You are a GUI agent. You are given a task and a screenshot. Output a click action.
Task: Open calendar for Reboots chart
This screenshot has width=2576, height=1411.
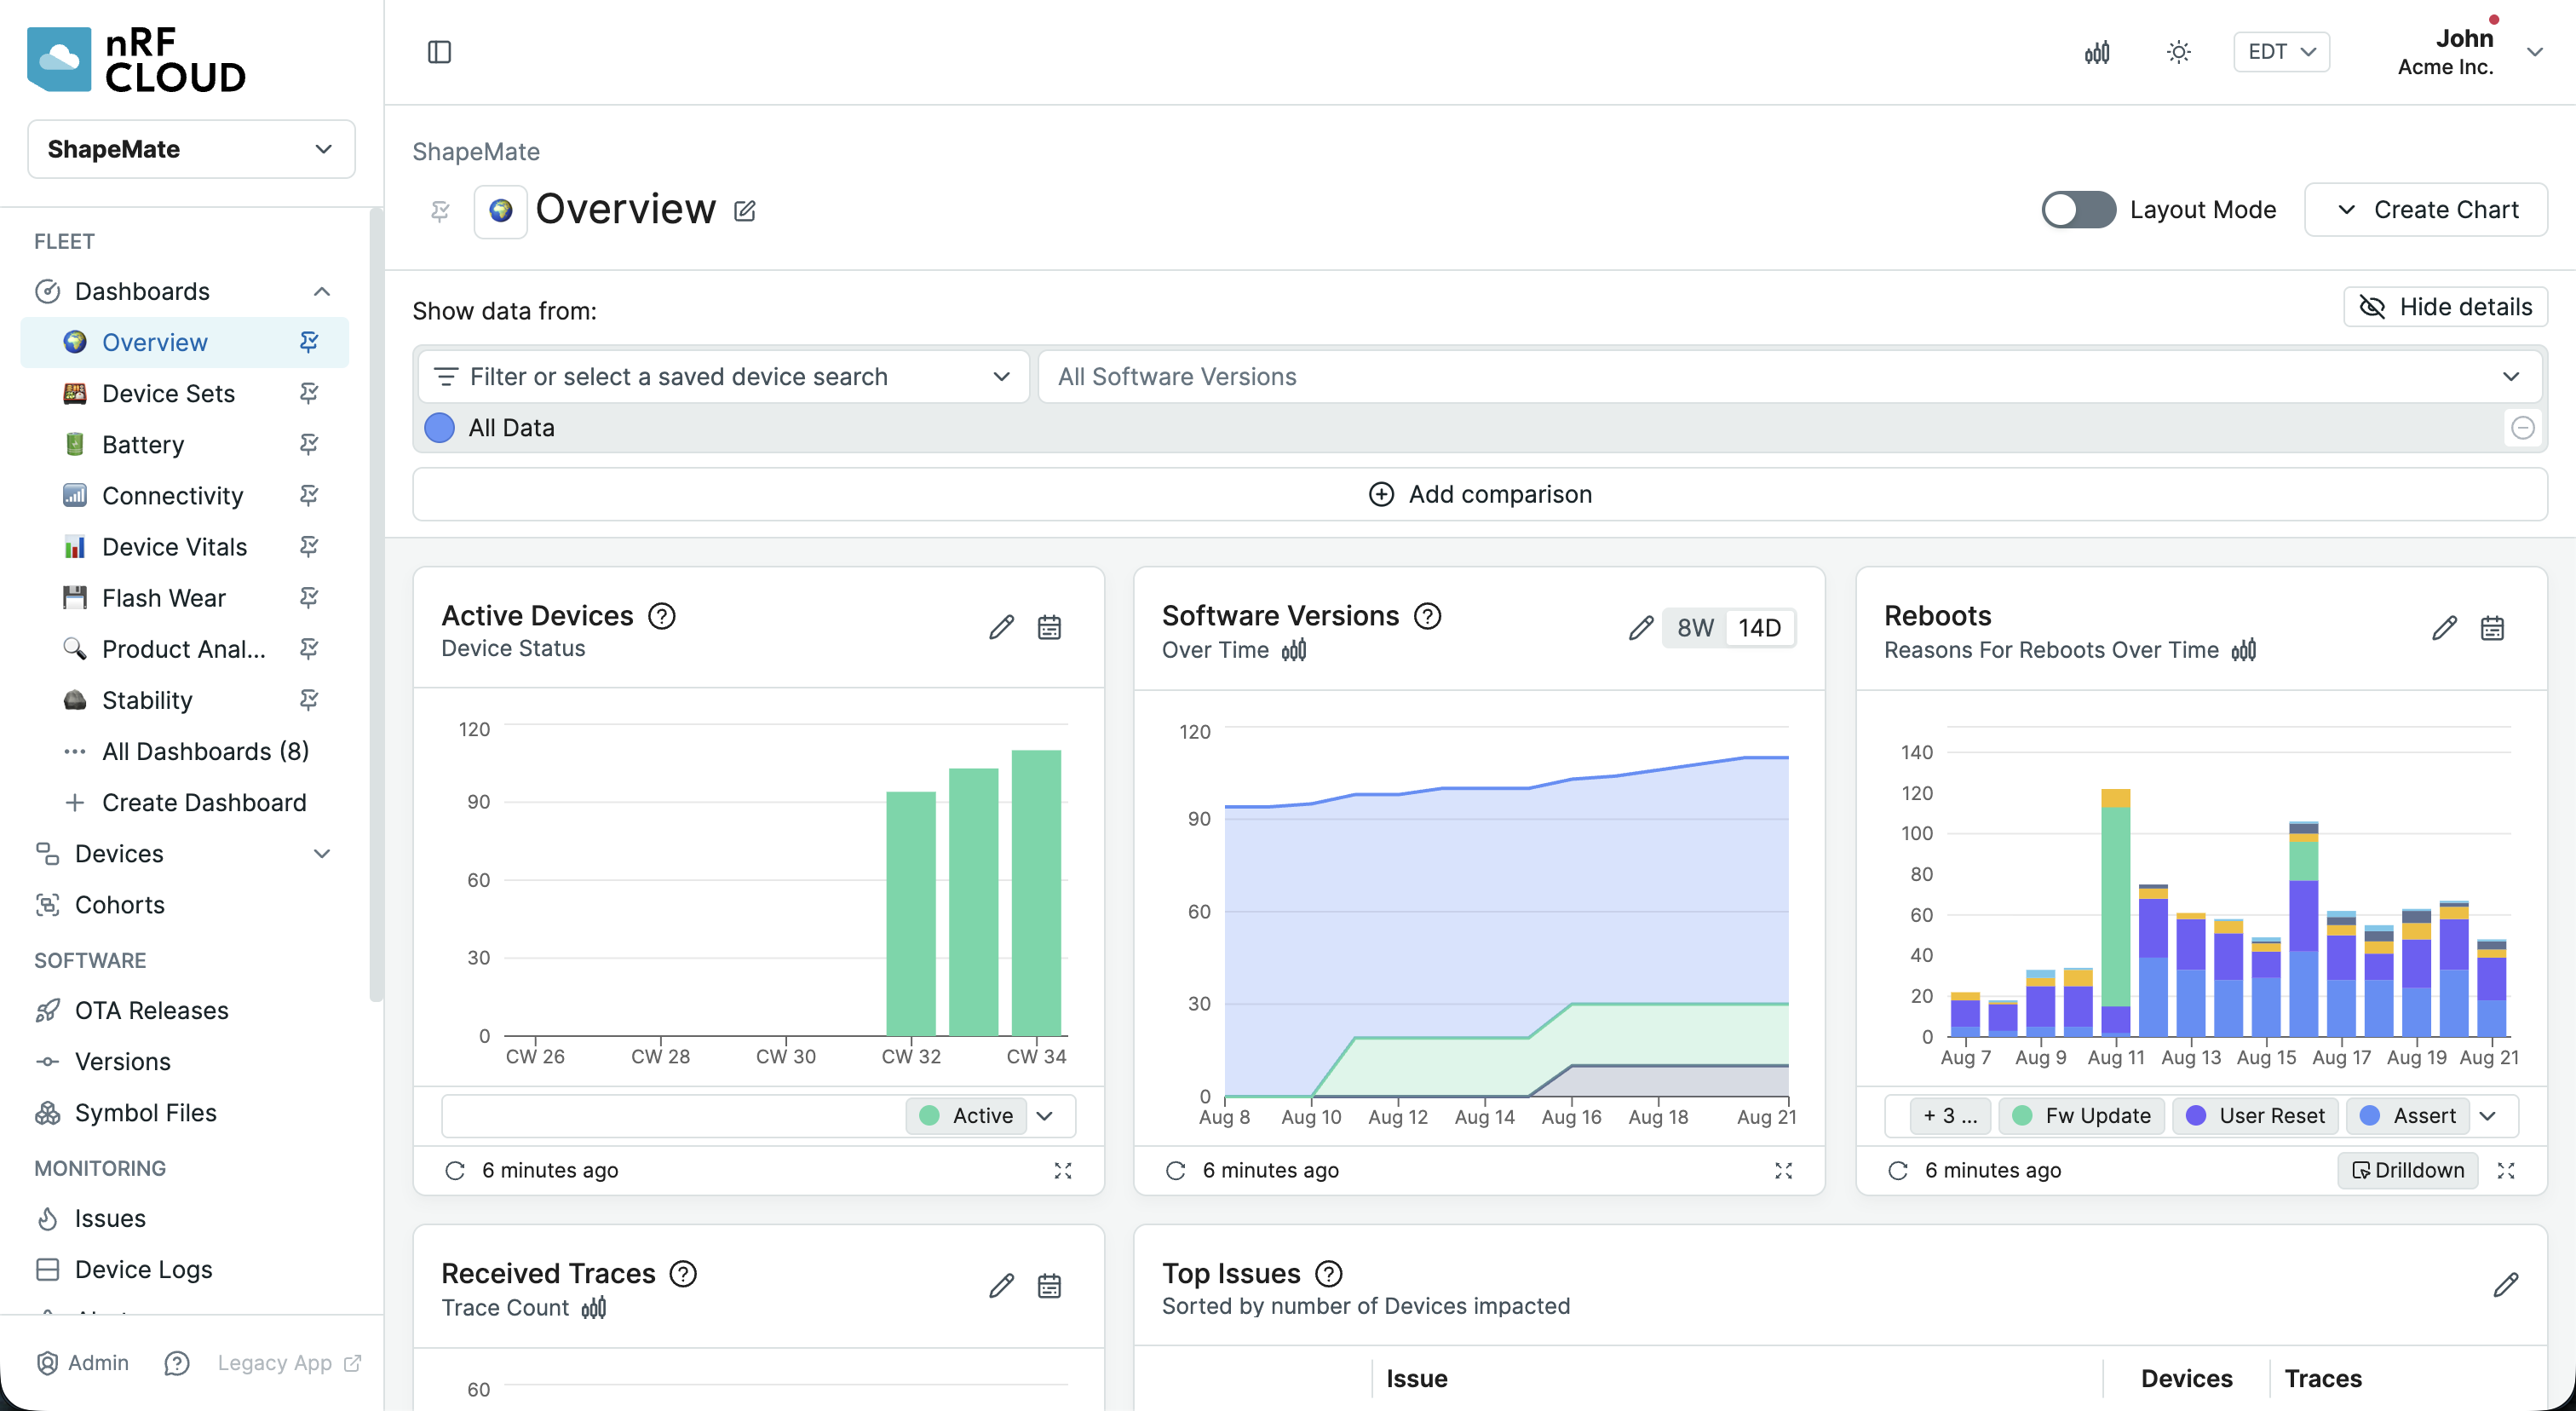coord(2492,627)
